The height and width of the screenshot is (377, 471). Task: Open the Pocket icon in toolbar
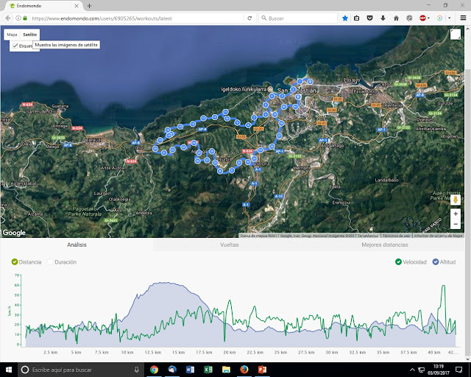369,18
